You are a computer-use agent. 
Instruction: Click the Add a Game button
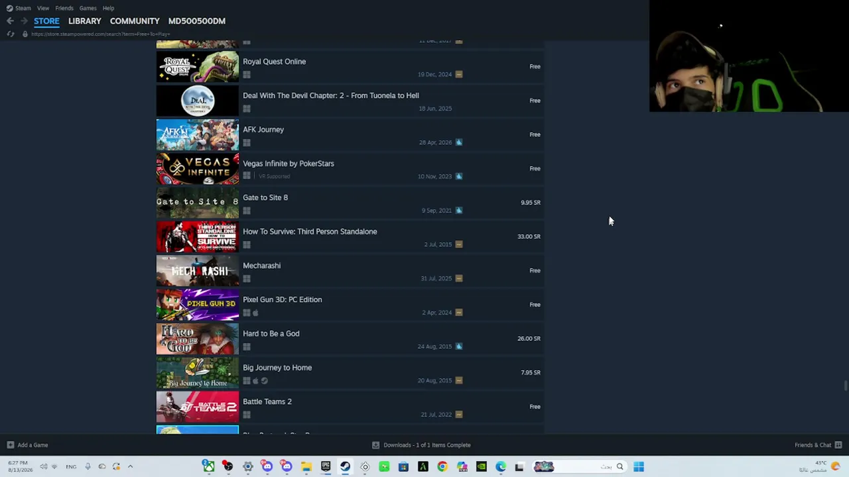(x=27, y=445)
